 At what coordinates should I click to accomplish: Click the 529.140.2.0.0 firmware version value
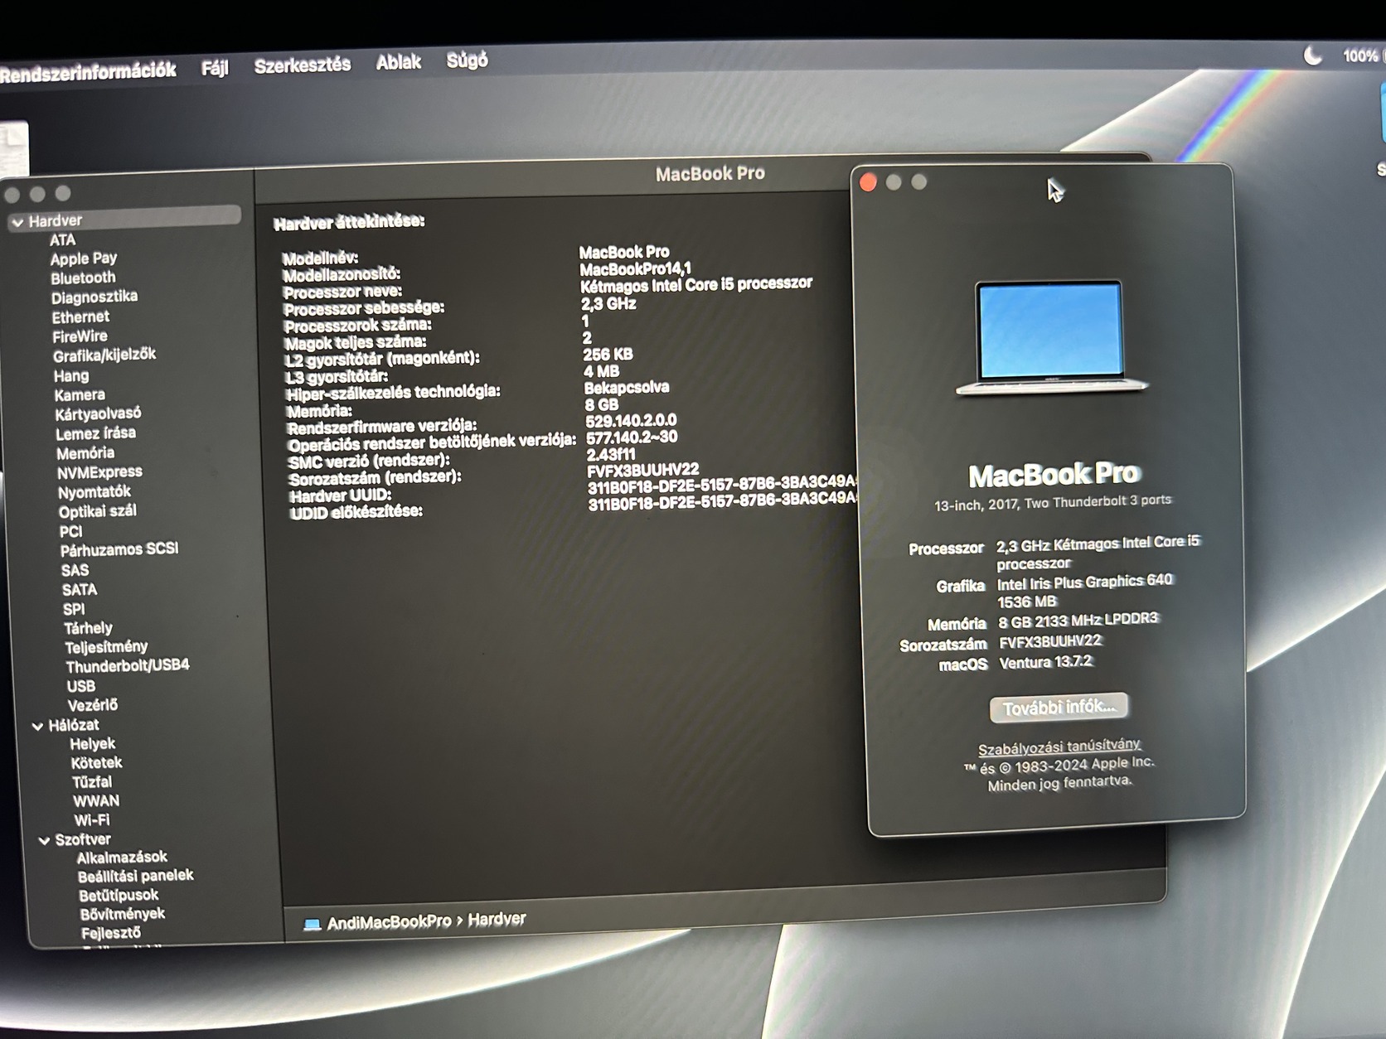(631, 421)
